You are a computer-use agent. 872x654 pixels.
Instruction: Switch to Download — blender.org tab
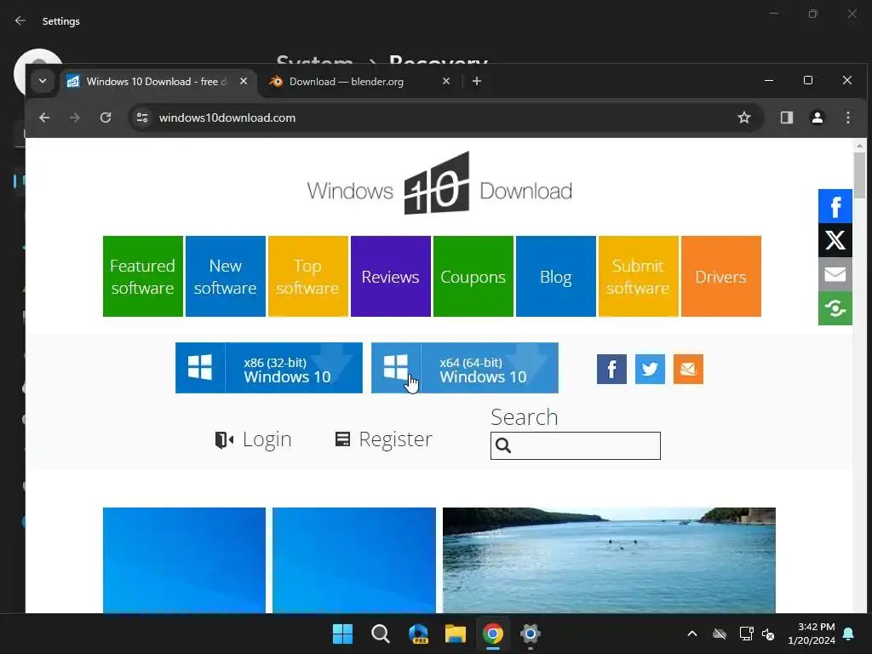(x=360, y=81)
